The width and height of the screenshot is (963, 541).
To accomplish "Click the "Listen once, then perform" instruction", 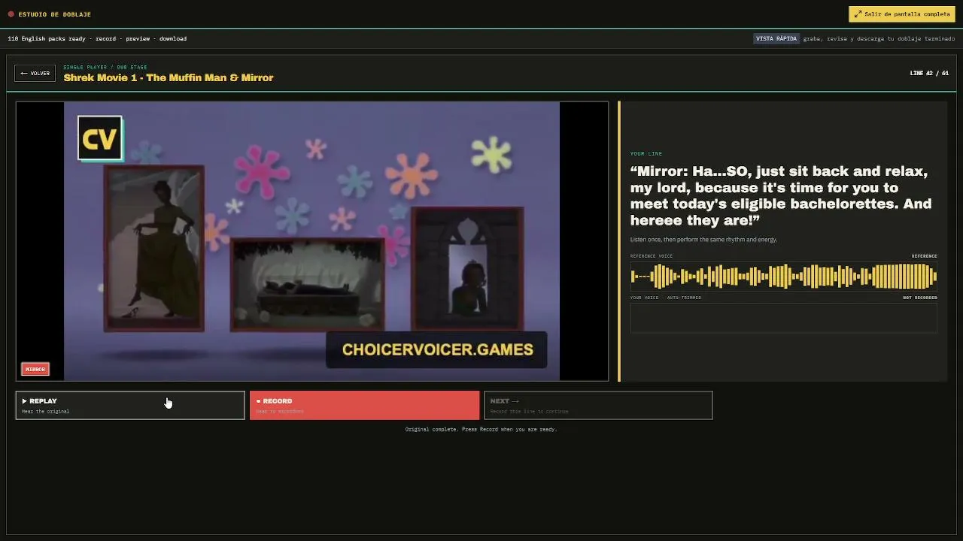I will tap(703, 240).
